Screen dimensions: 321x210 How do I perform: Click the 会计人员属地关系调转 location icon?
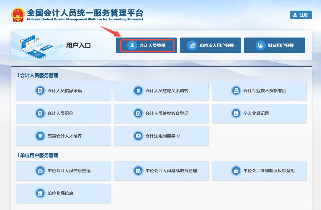coord(138,91)
